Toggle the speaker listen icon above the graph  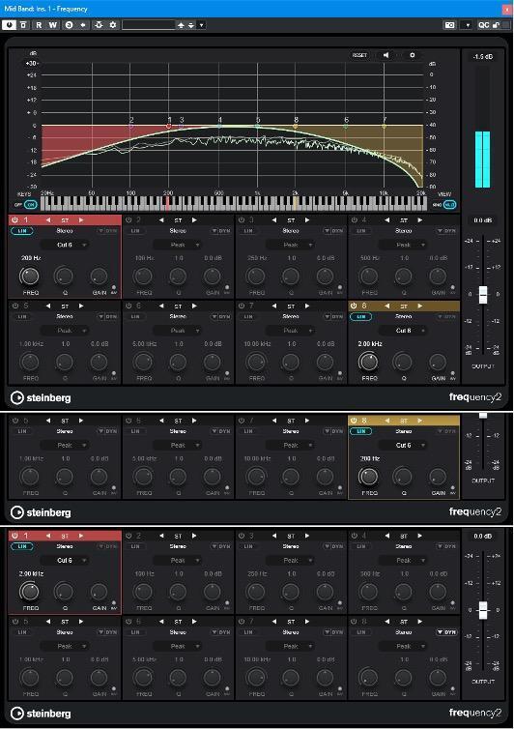(x=385, y=55)
